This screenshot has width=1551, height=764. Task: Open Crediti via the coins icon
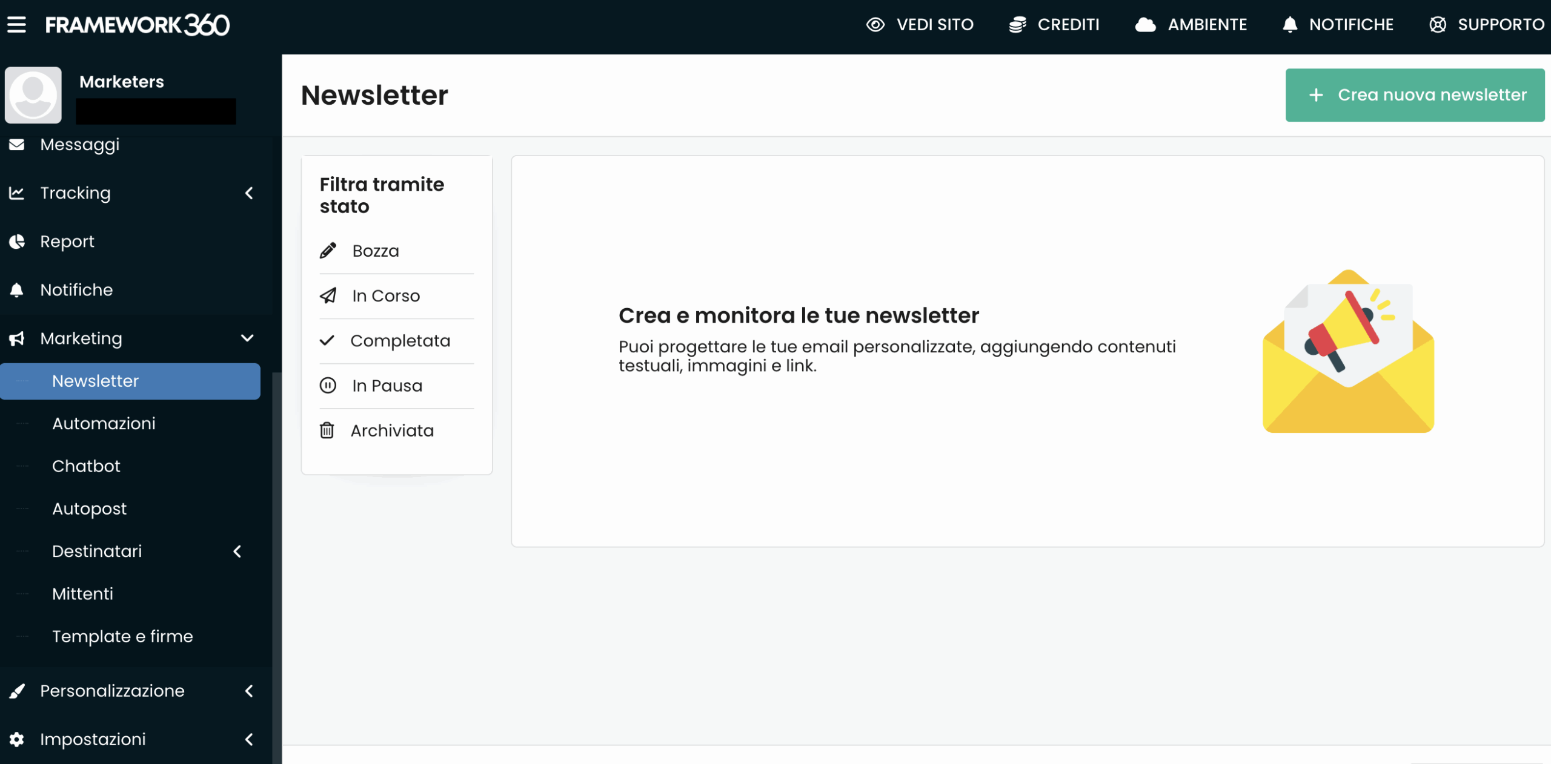coord(1017,25)
